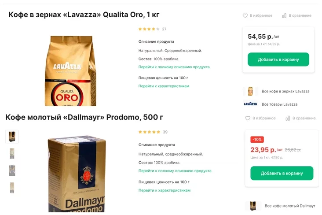Viewport: 322px width, 215px height.
Task: Go to Lavazza characteristics link
Action: pos(164,86)
